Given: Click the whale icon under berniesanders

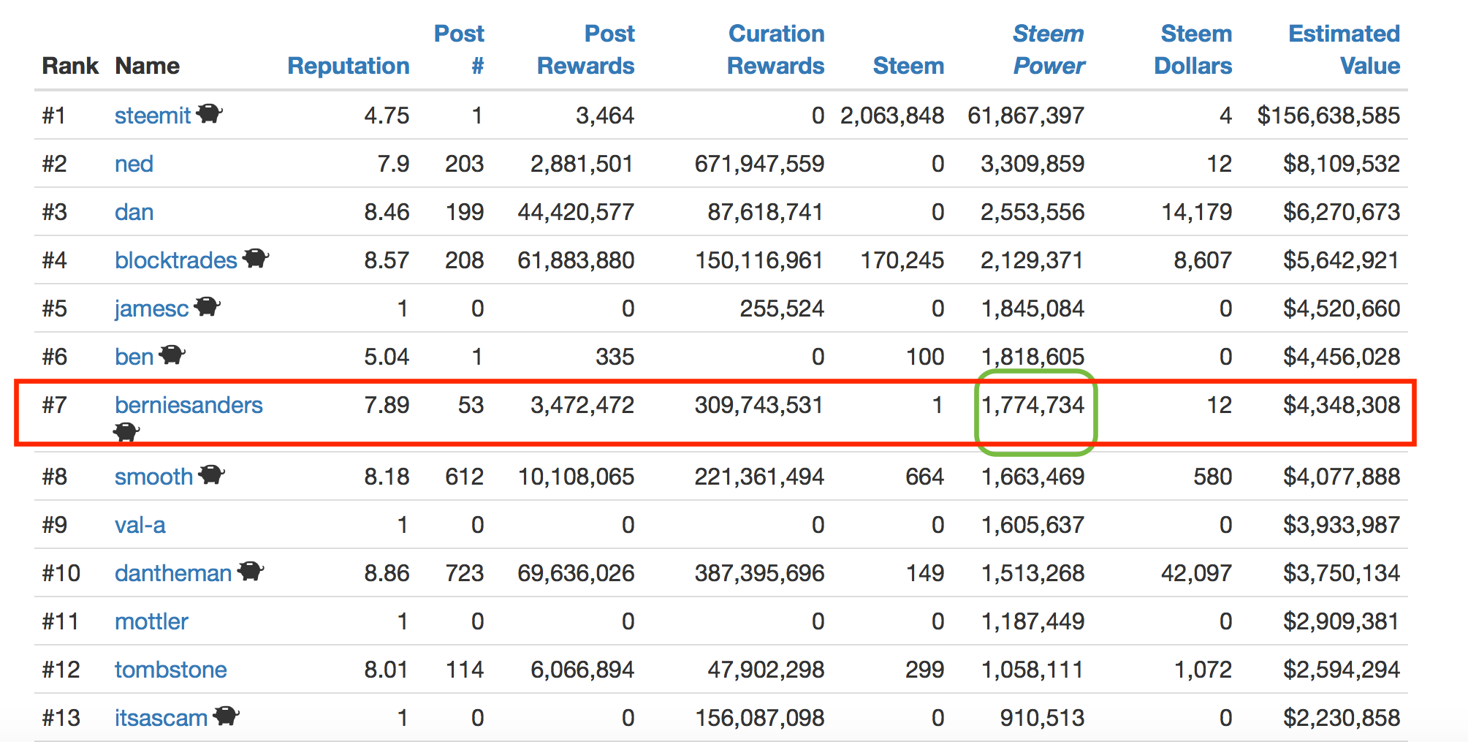Looking at the screenshot, I should [126, 432].
